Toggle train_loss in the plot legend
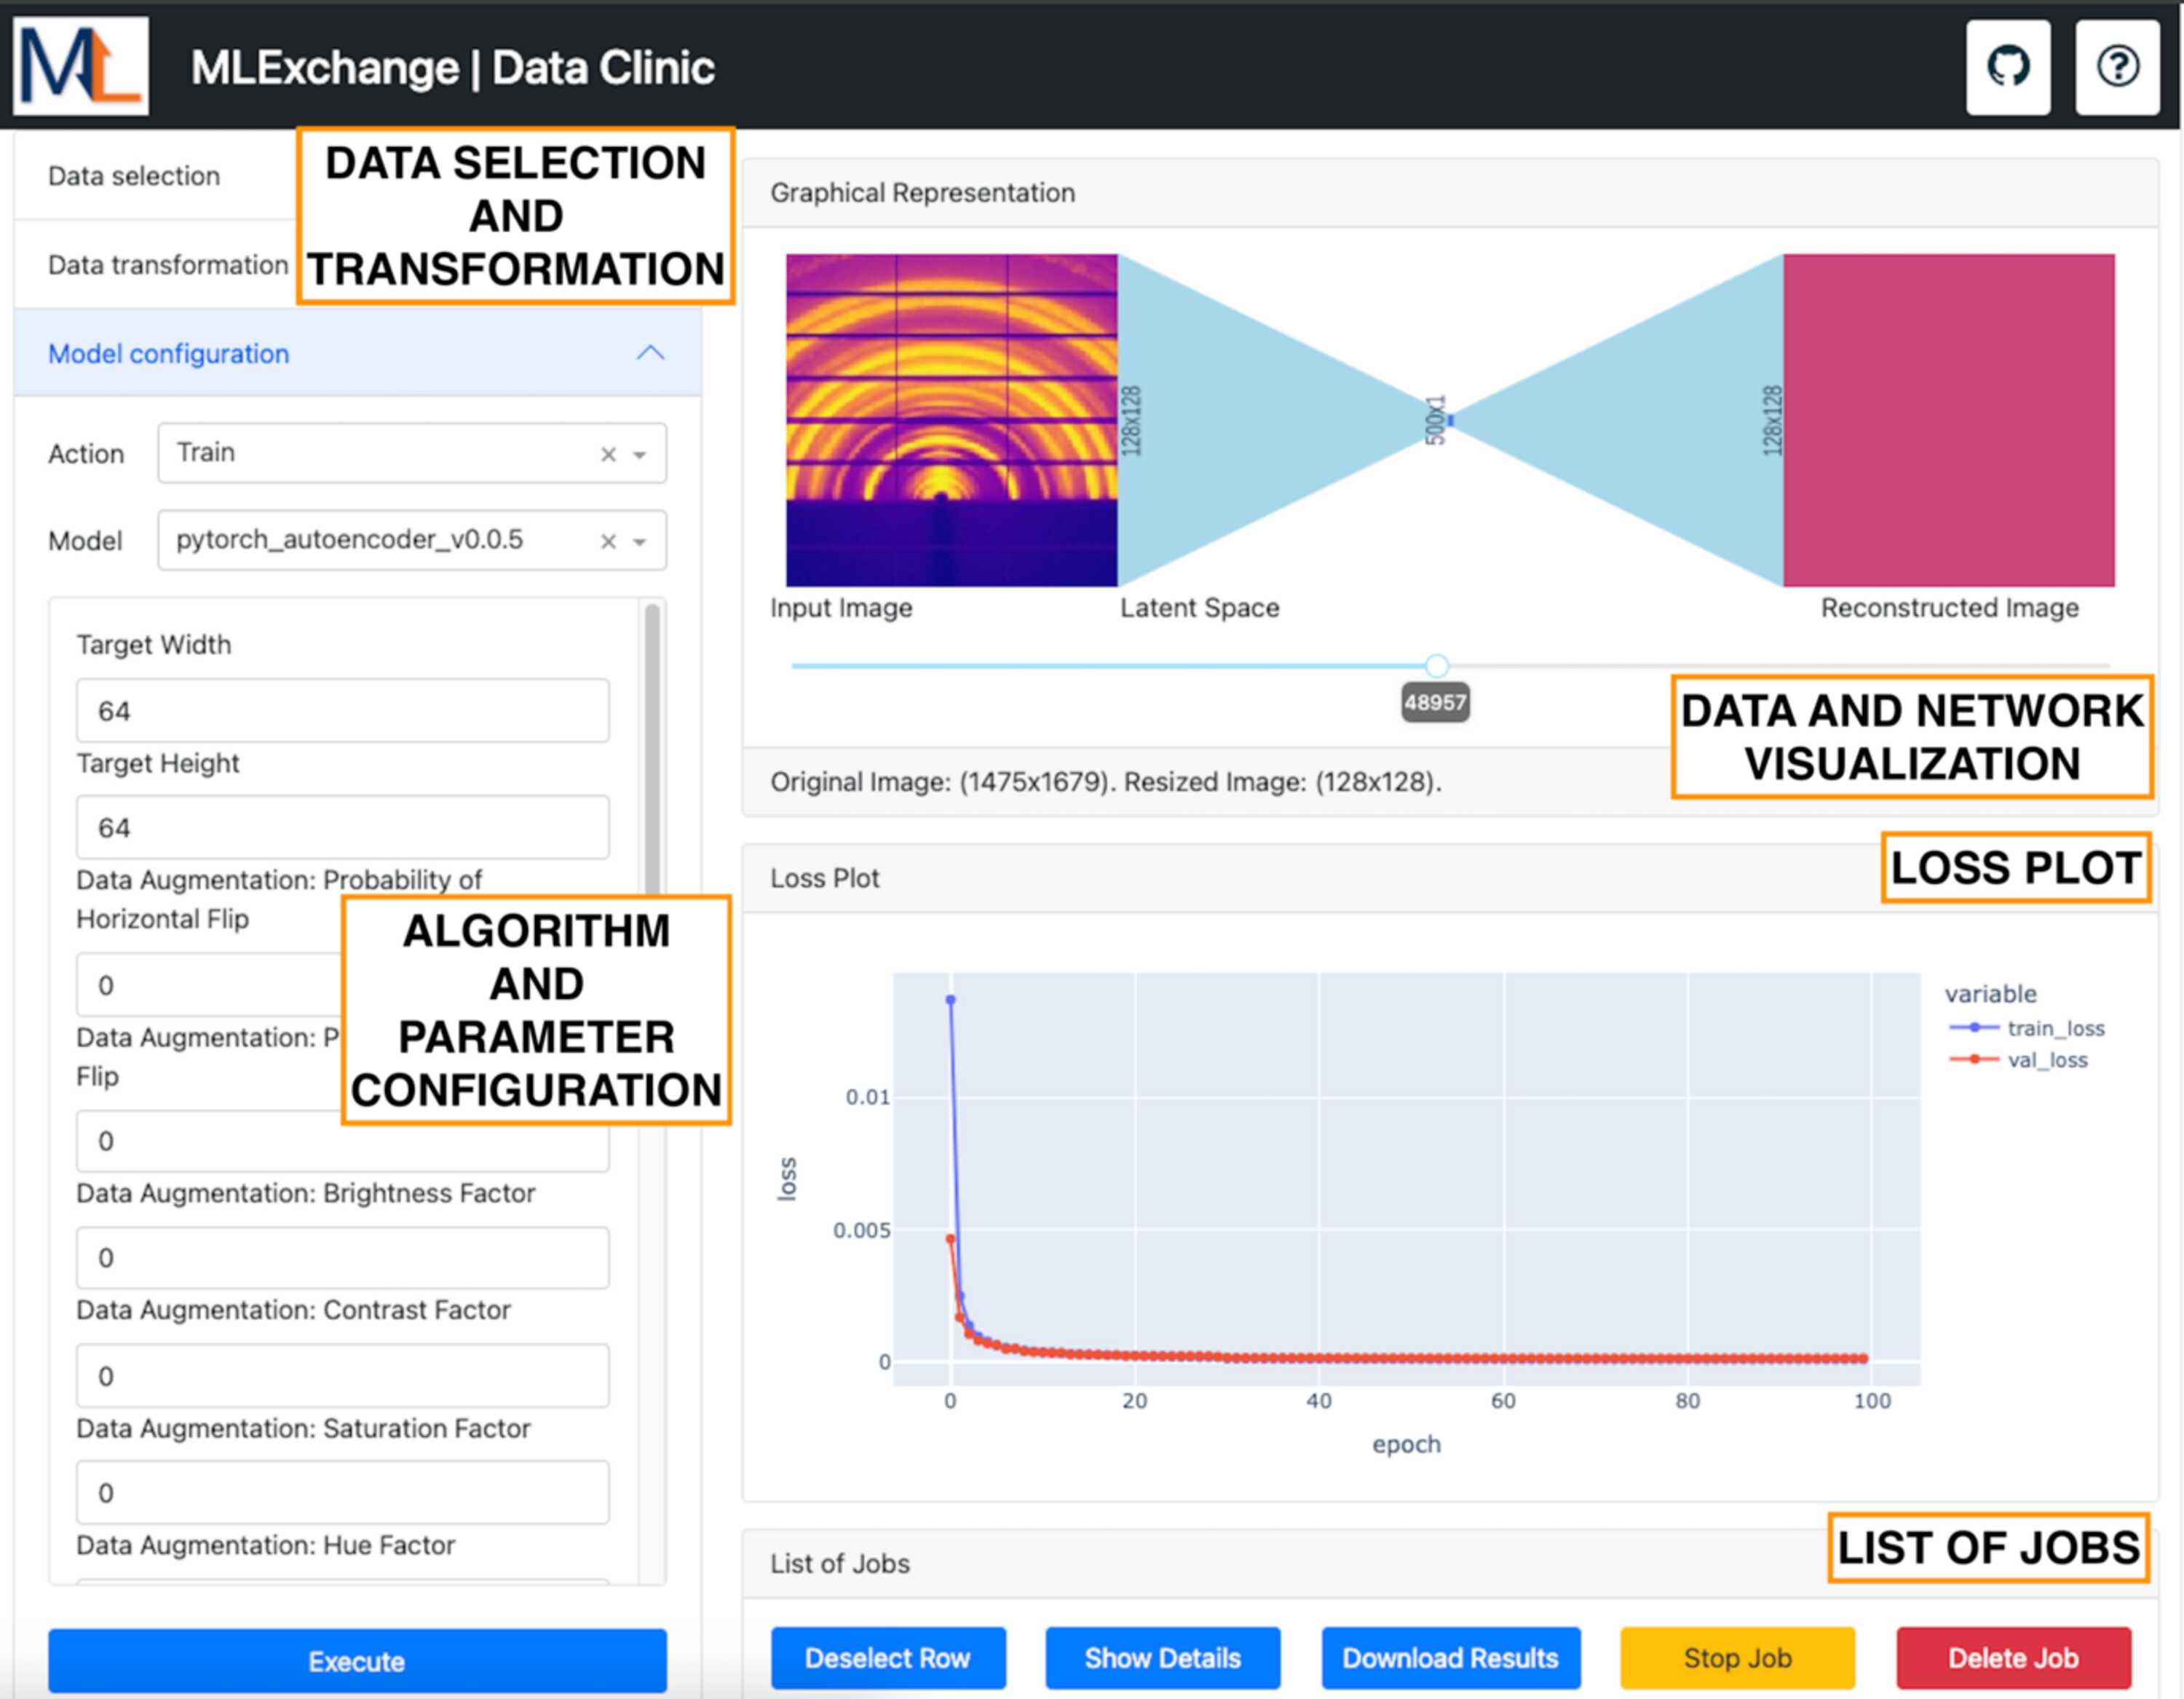This screenshot has width=2184, height=1699. click(2026, 1028)
